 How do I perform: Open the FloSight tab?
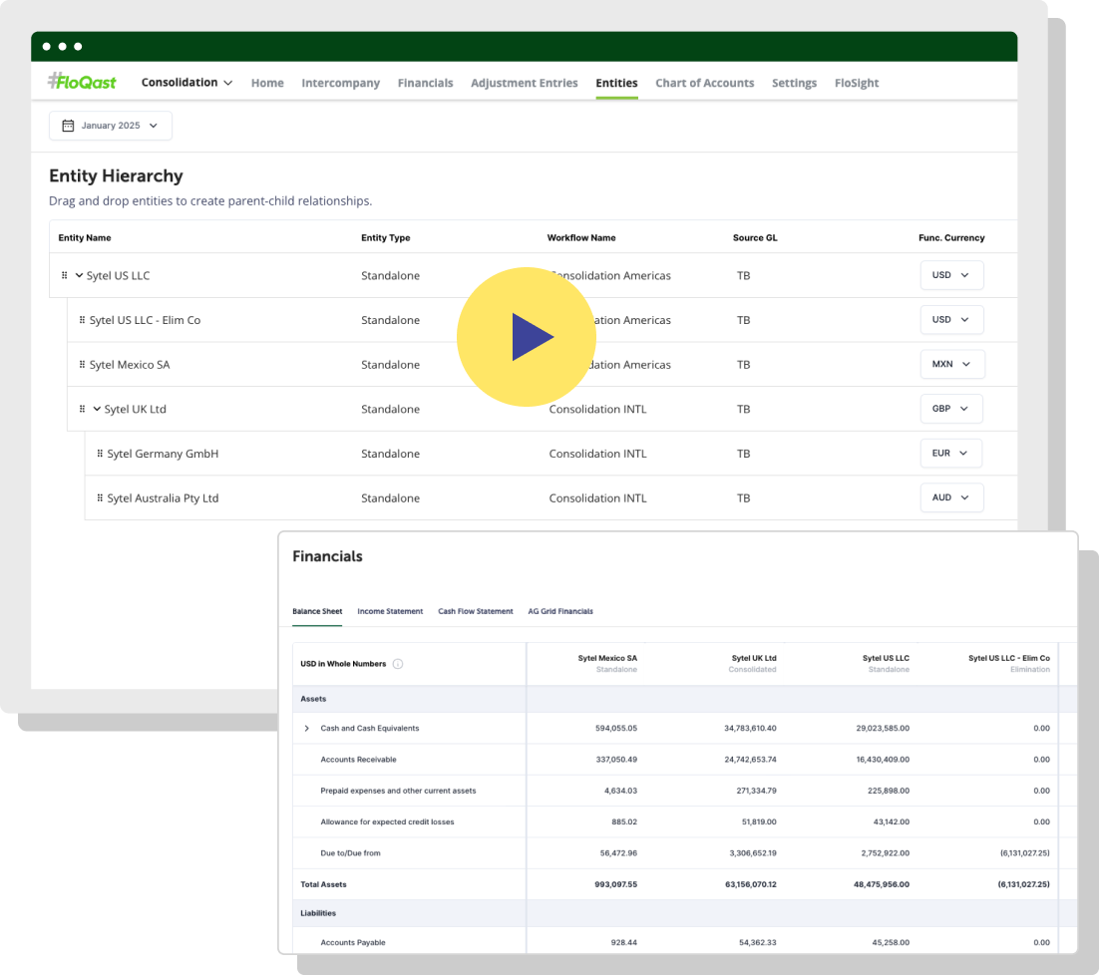(857, 83)
